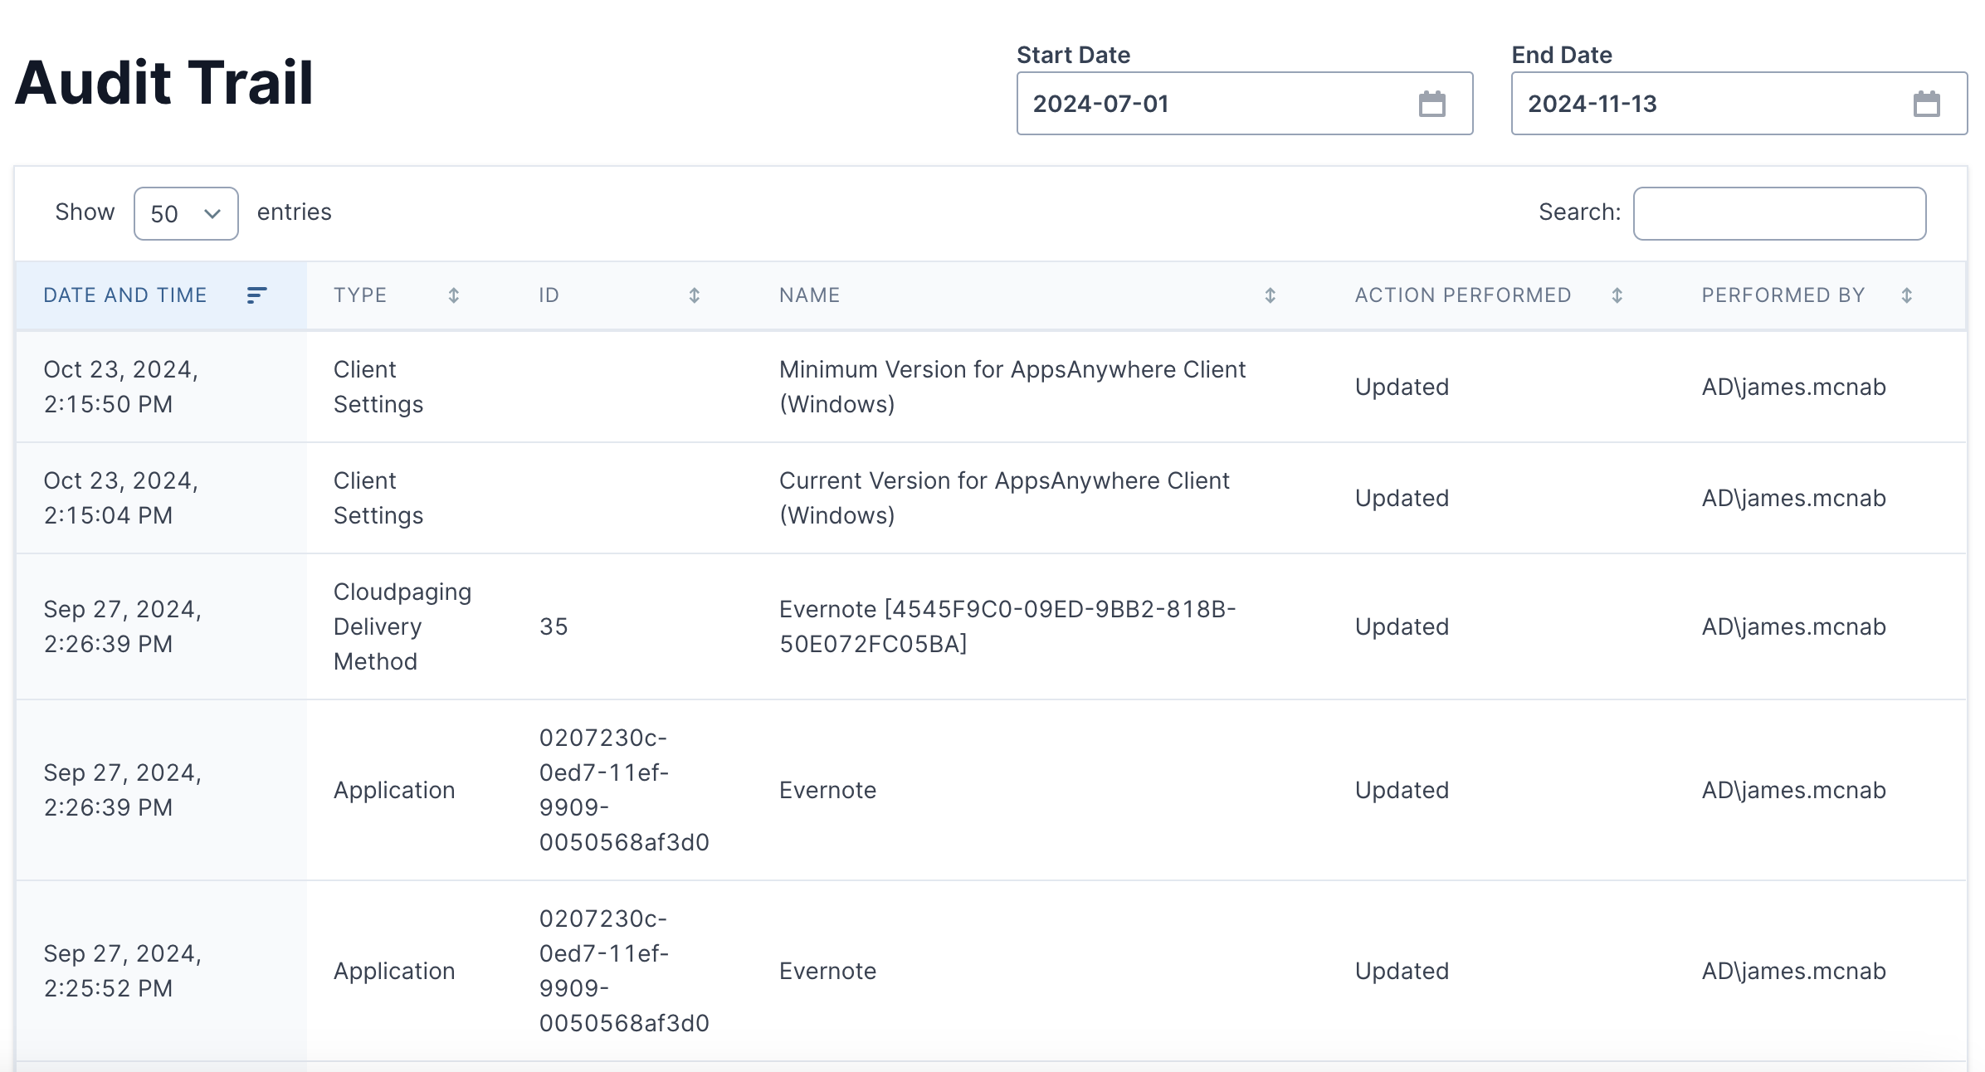Expand the Show entries dropdown
This screenshot has width=1985, height=1072.
pyautogui.click(x=186, y=214)
